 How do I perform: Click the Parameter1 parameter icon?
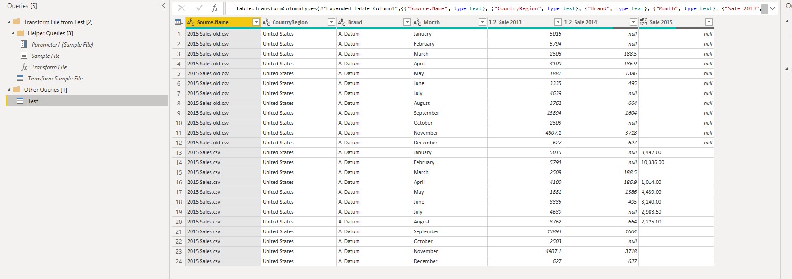[24, 44]
